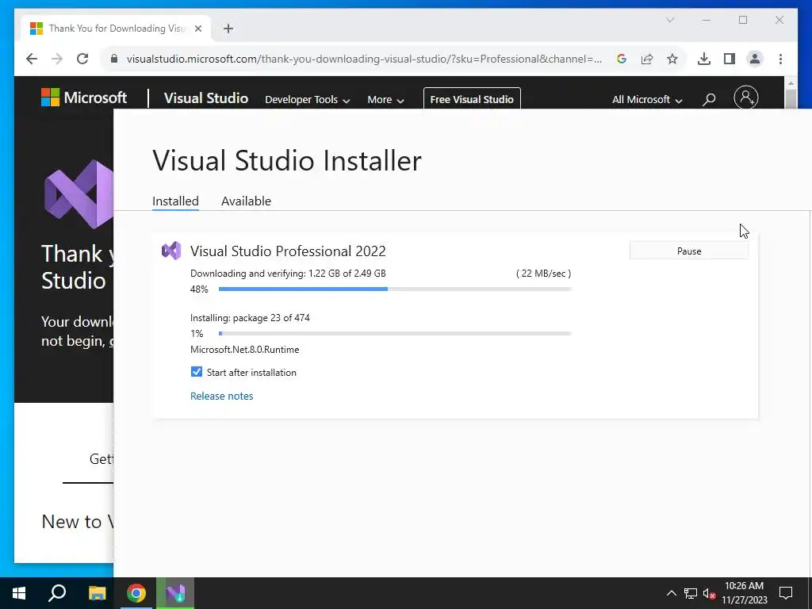Click the installing progress bar at 1%
The width and height of the screenshot is (812, 609).
click(395, 334)
